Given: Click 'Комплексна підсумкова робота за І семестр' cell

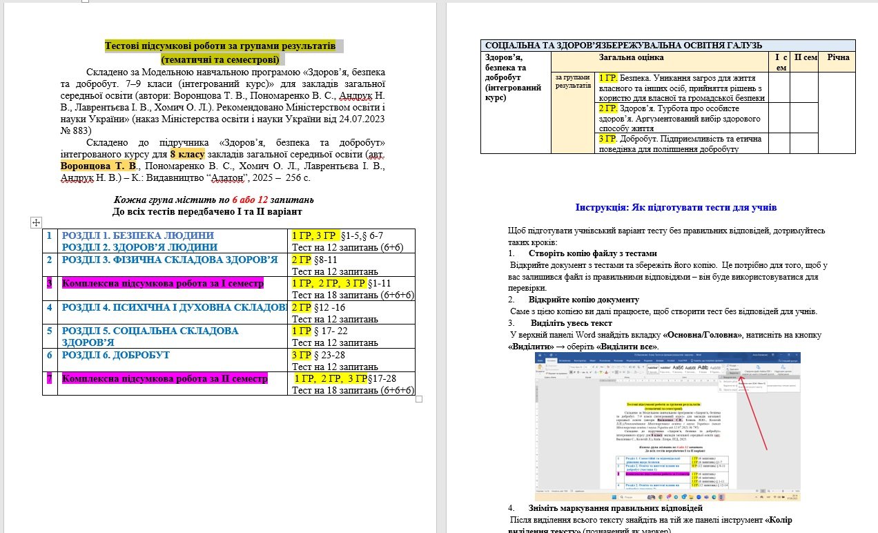Looking at the screenshot, I should pos(163,284).
